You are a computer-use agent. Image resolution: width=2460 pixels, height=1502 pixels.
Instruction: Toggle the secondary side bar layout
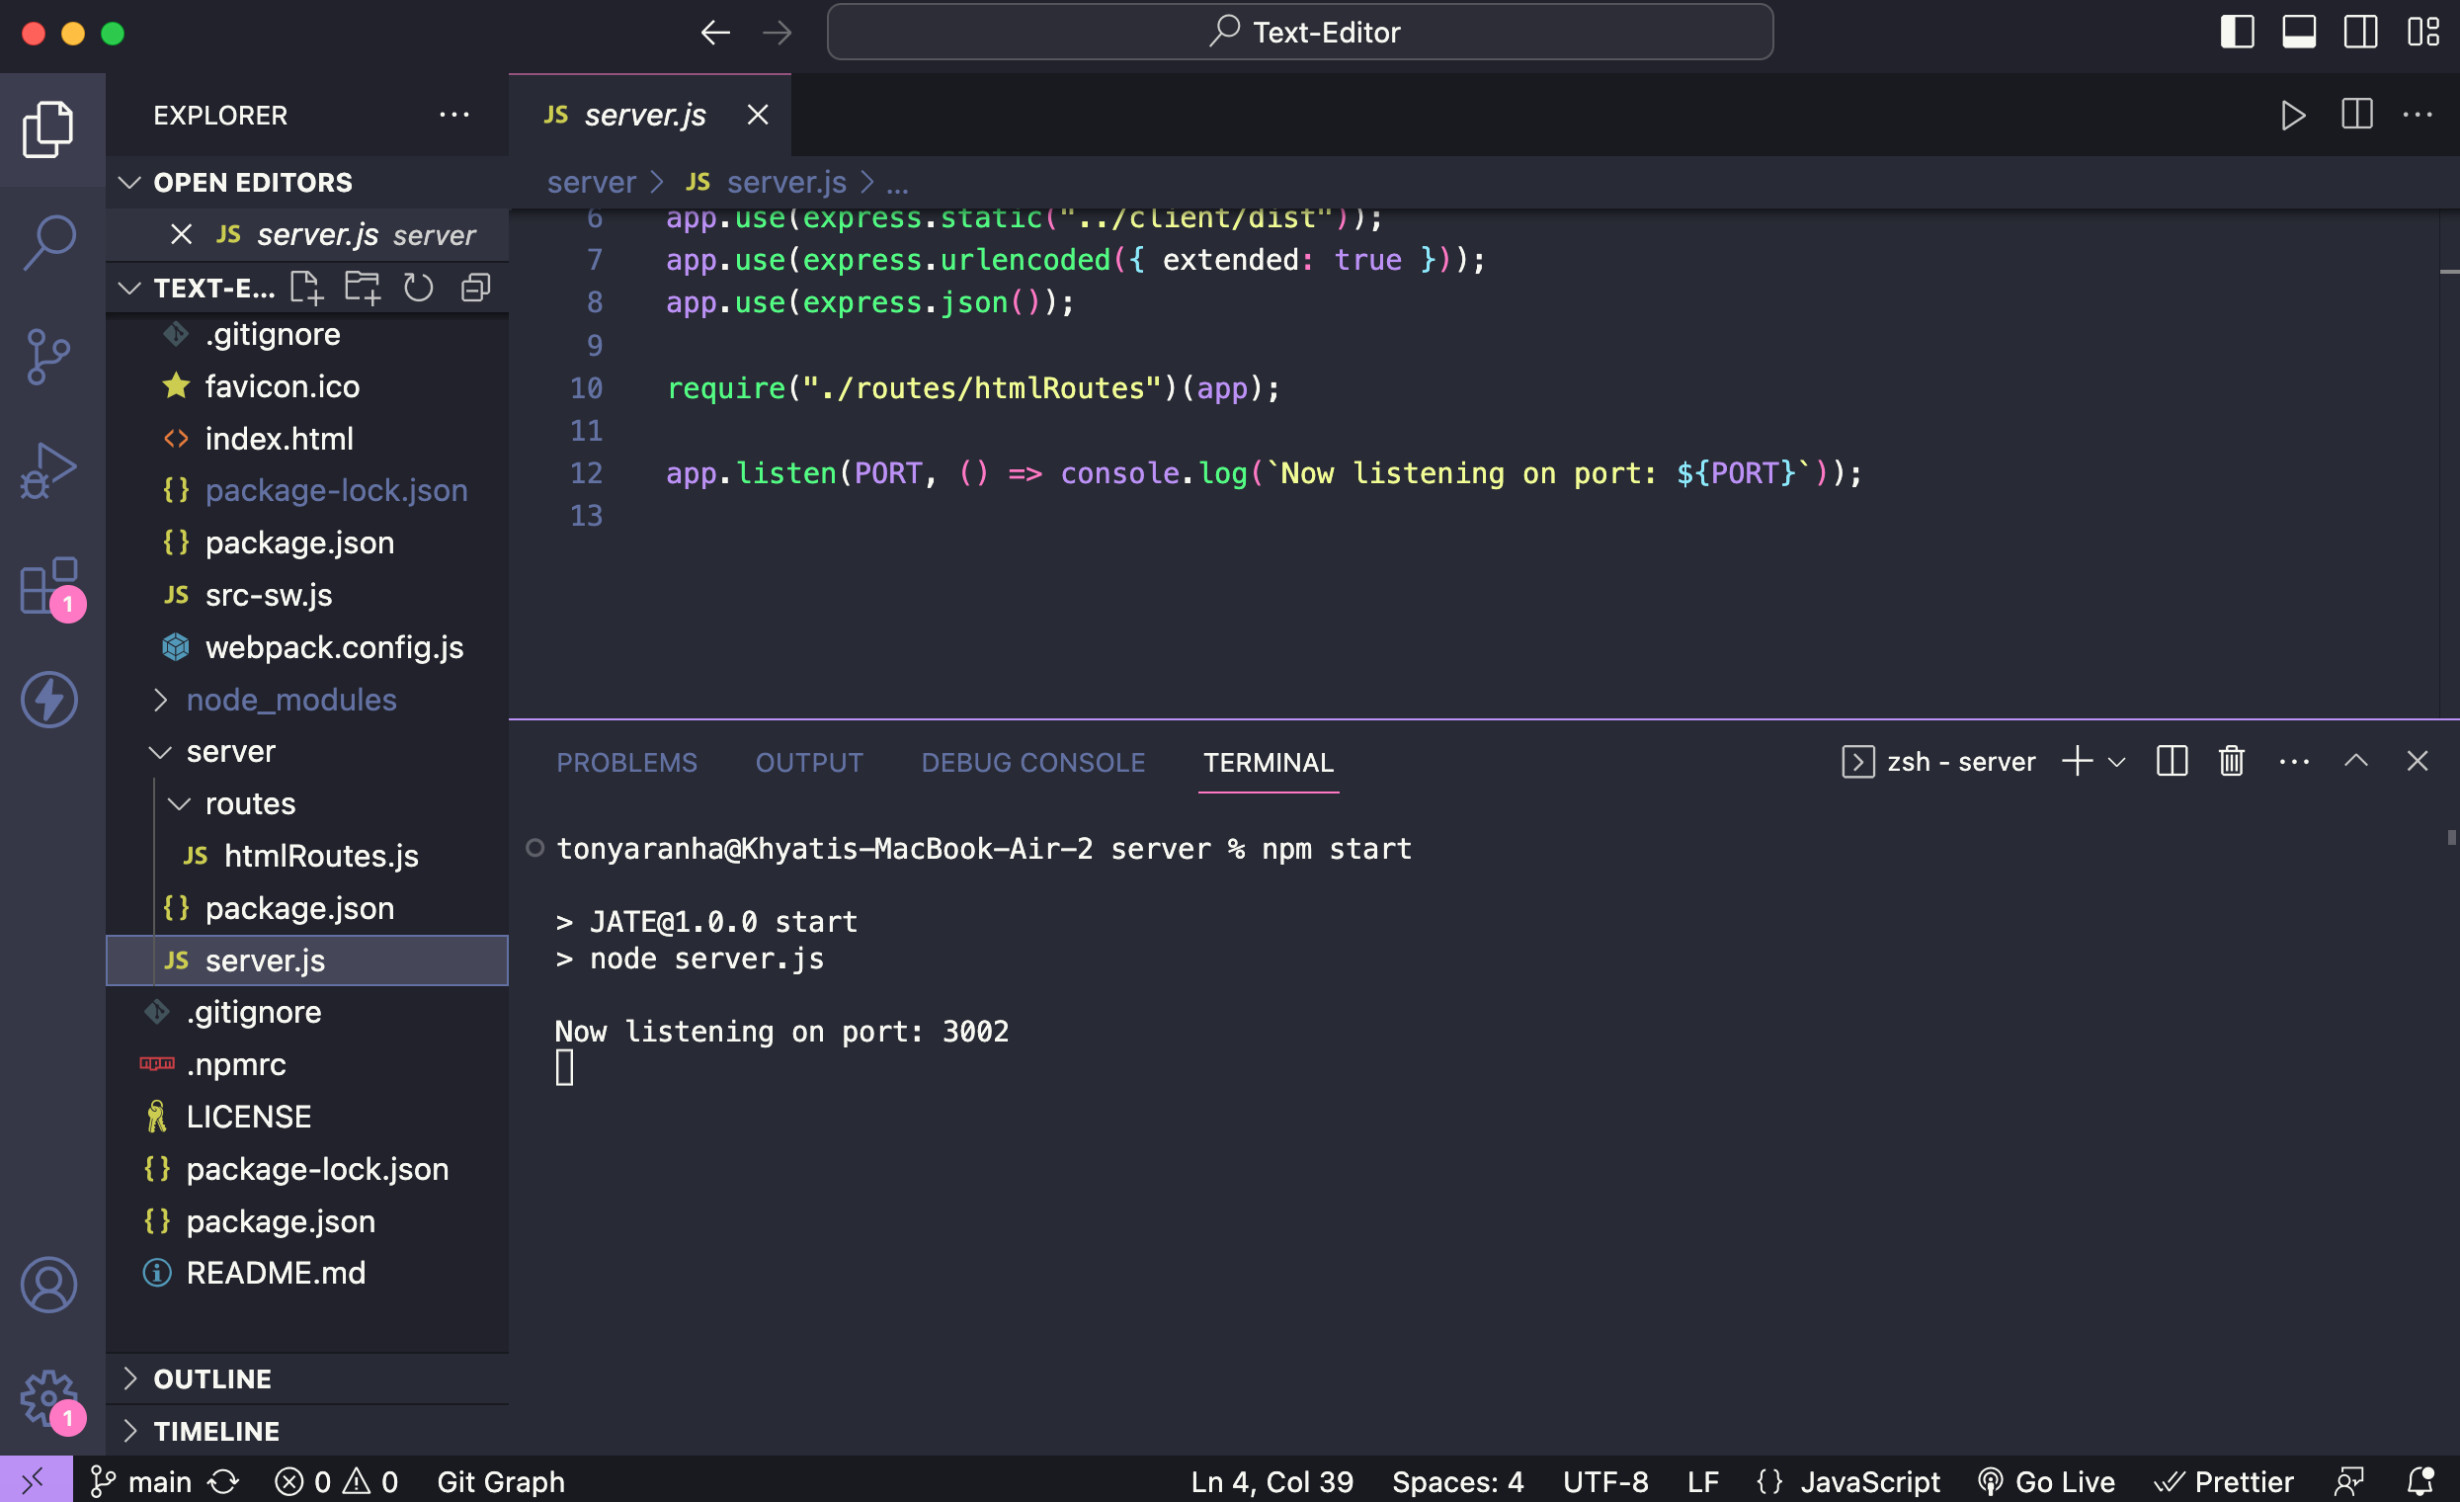(x=2360, y=32)
